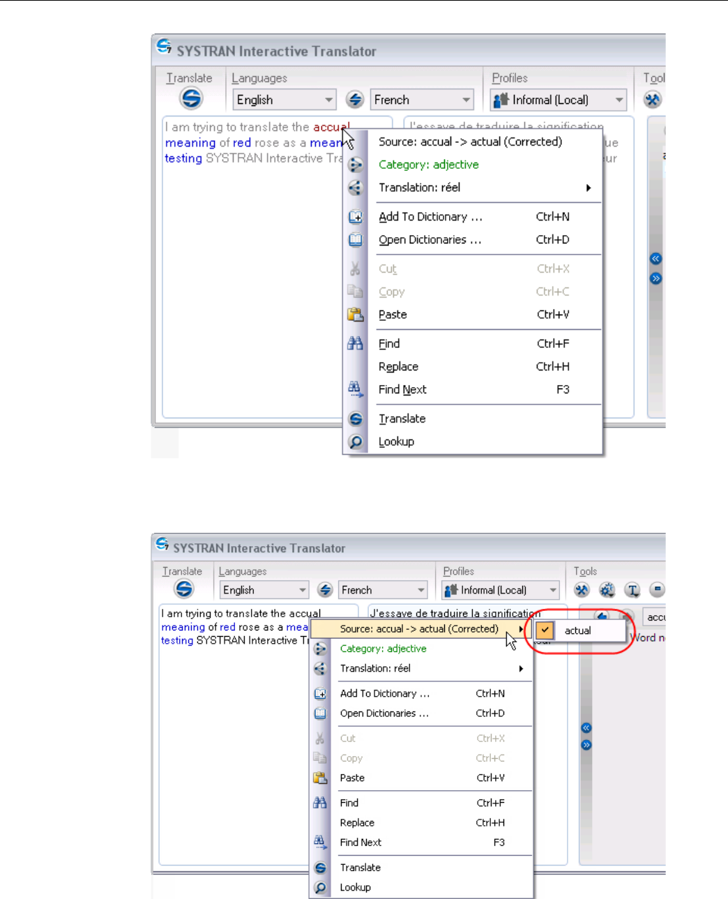Click the « collapse arrow in lower window

pos(586,728)
